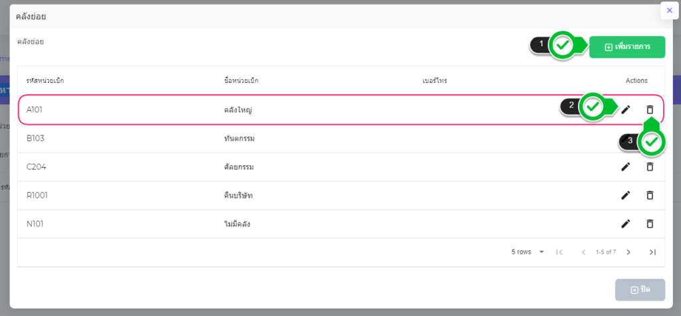Edit the R1001 row entry
The width and height of the screenshot is (681, 316).
625,195
